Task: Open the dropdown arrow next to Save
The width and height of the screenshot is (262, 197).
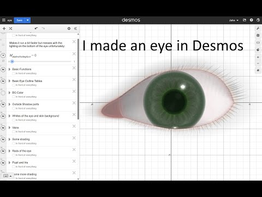Action: (x=28, y=20)
